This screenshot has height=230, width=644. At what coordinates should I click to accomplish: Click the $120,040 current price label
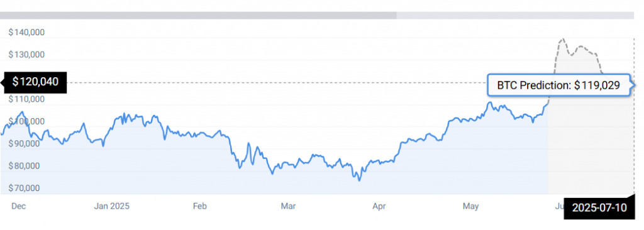[35, 82]
